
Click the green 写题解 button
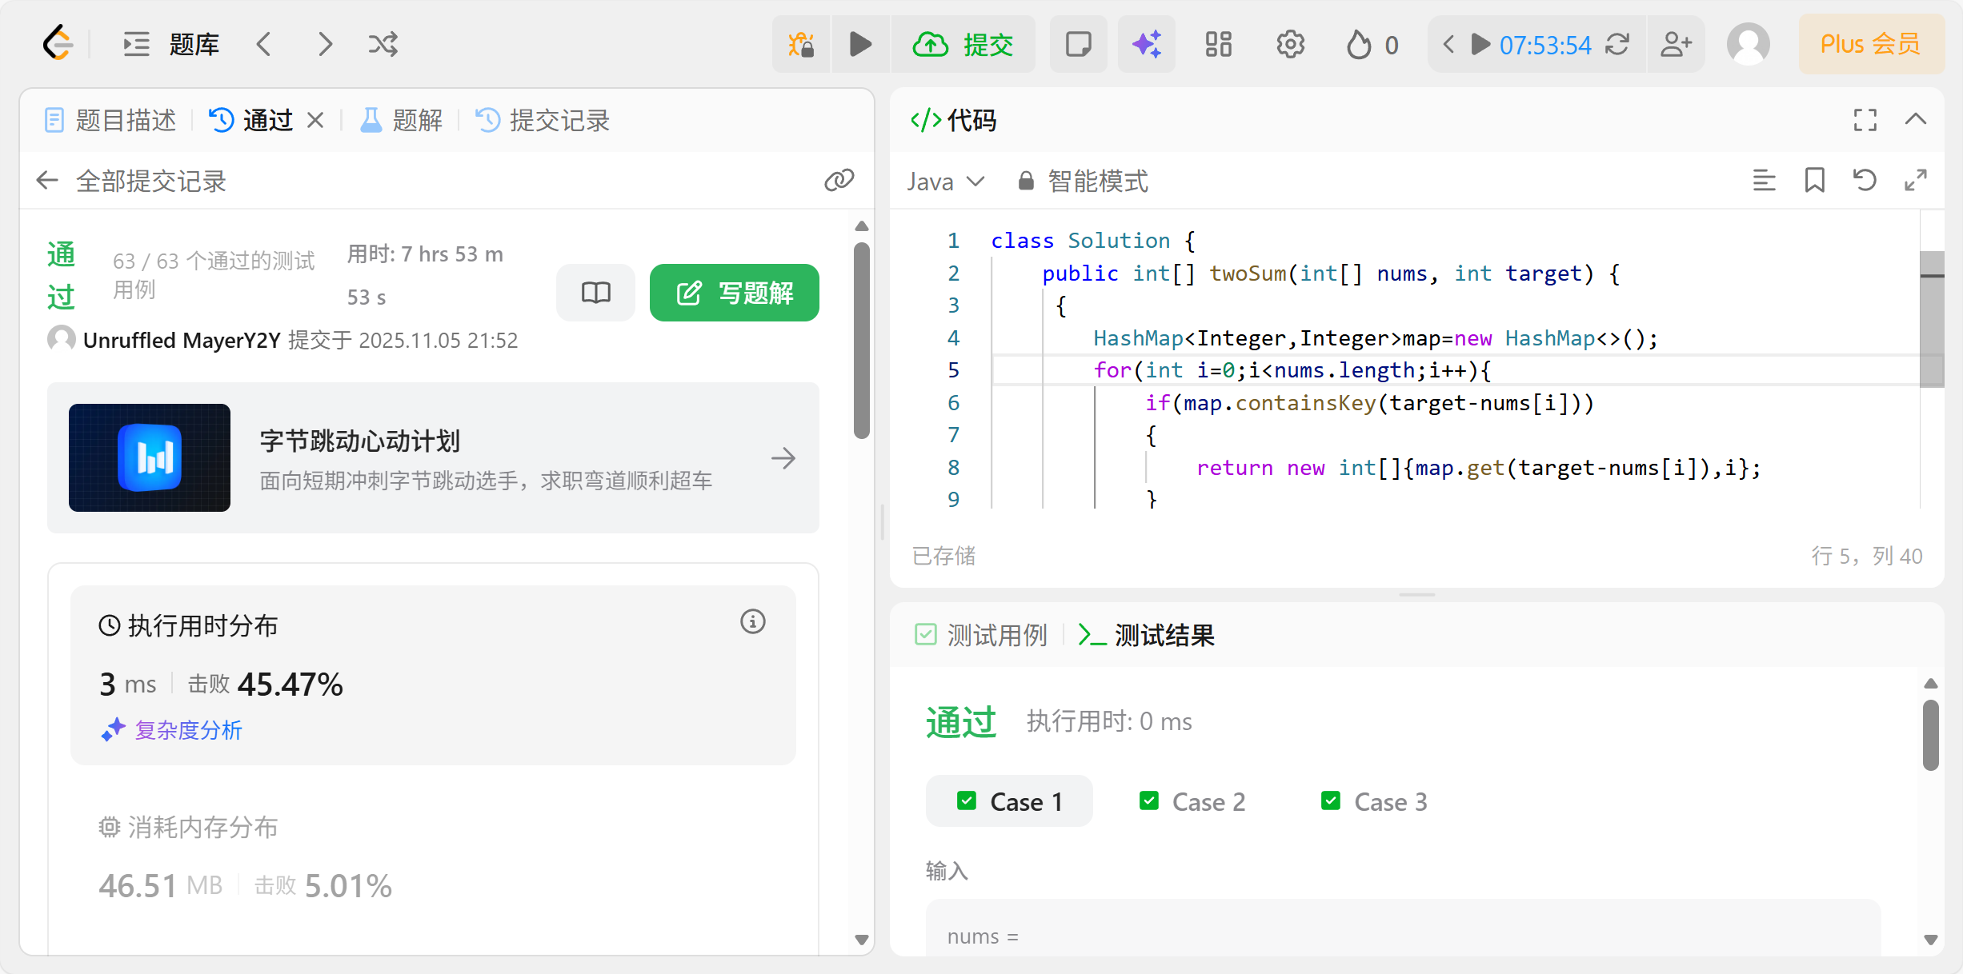click(x=734, y=293)
